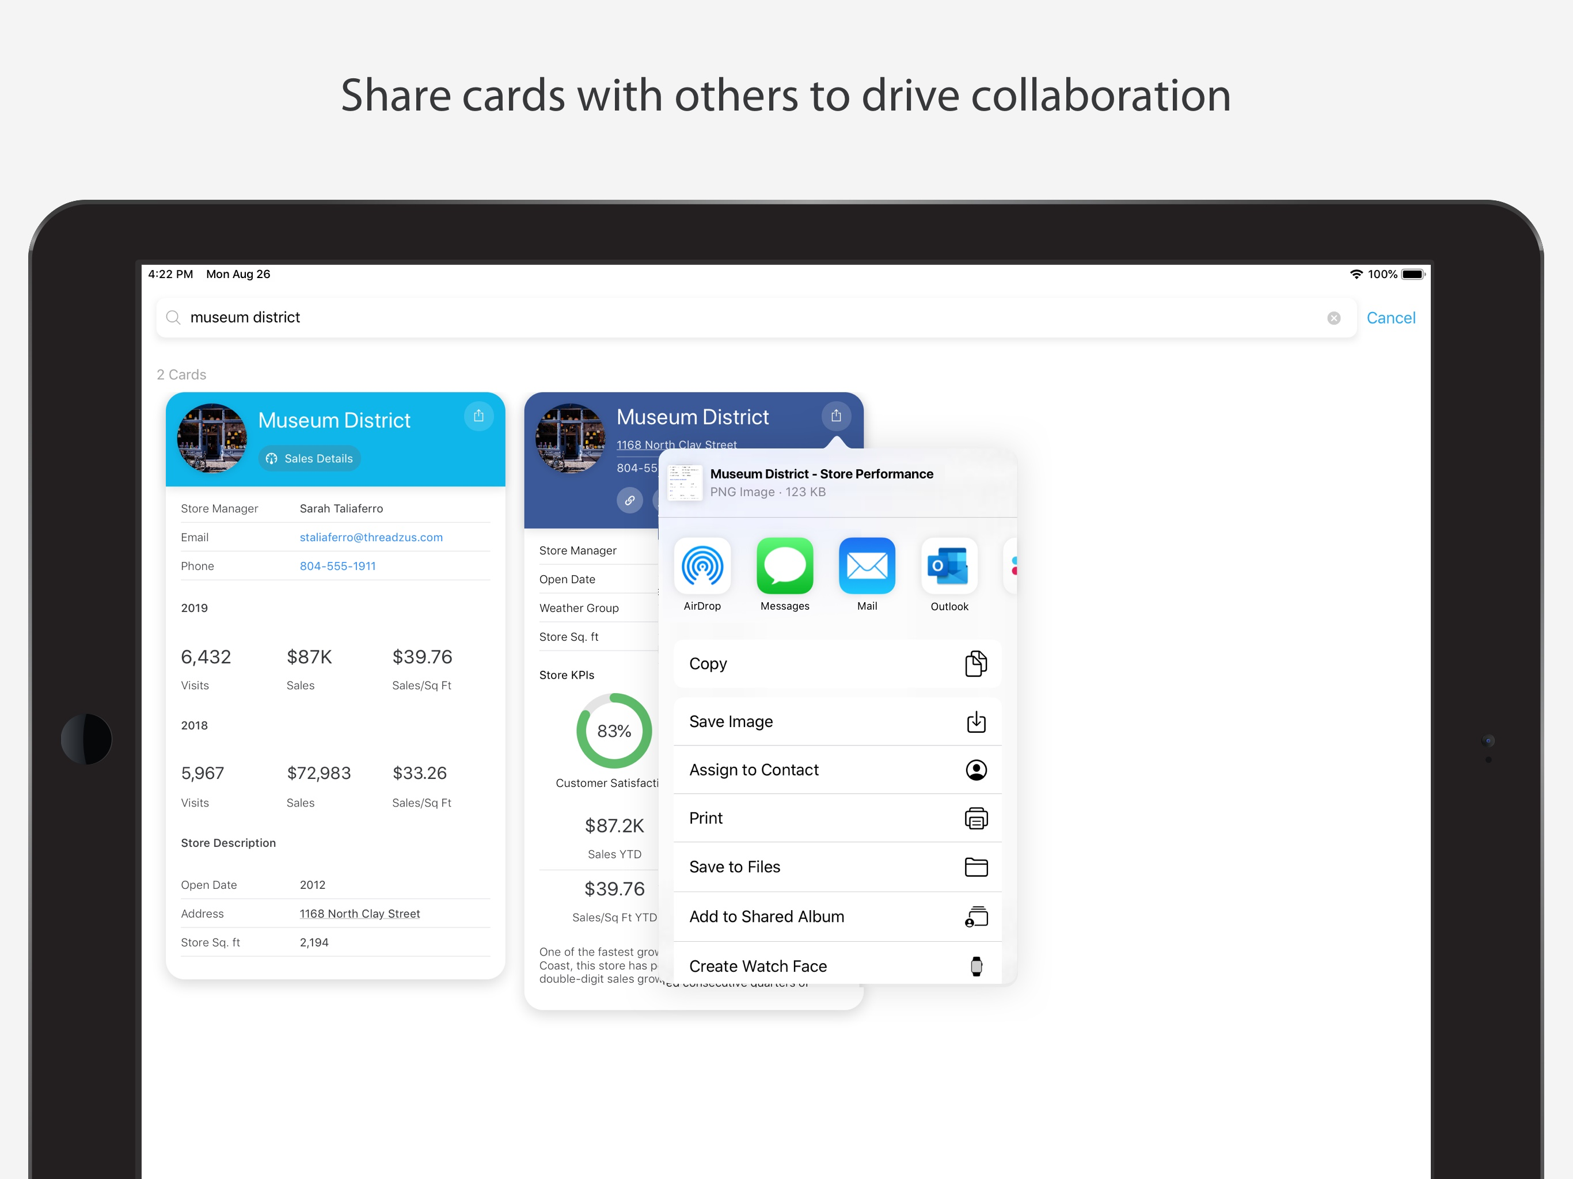Tap the link icon on store card
The width and height of the screenshot is (1573, 1179).
click(x=629, y=500)
